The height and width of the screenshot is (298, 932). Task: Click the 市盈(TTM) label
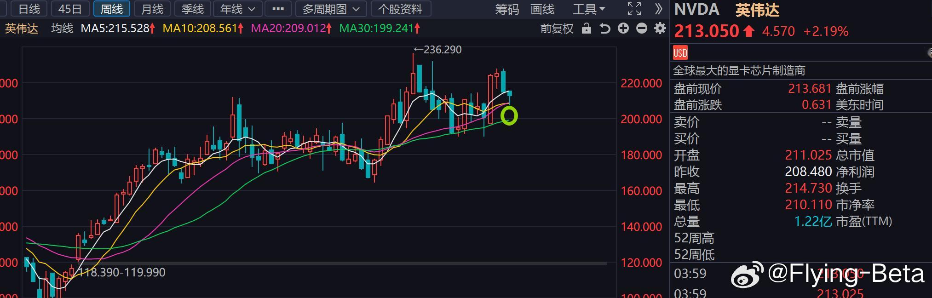point(864,221)
